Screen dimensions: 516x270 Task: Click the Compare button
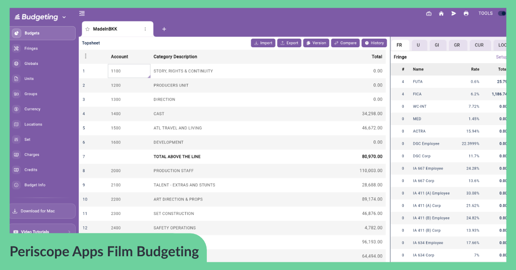point(345,43)
